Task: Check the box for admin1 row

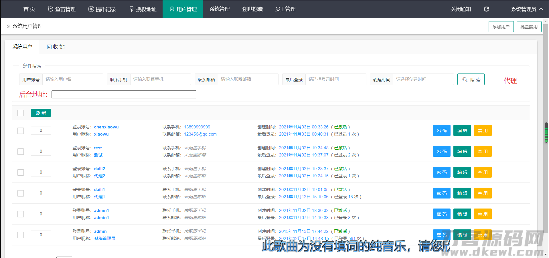Action: pyautogui.click(x=21, y=214)
